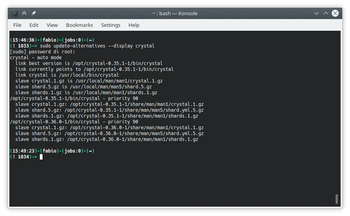
Task: Open the Help menu
Action: 134,25
